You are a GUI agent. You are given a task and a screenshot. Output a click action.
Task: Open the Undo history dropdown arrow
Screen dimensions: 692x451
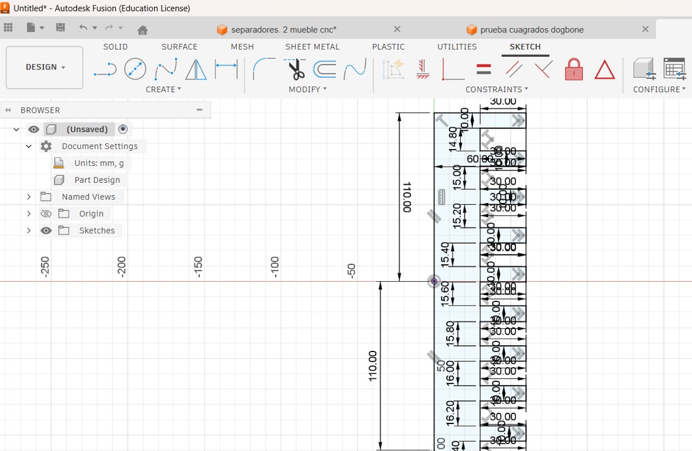point(95,28)
